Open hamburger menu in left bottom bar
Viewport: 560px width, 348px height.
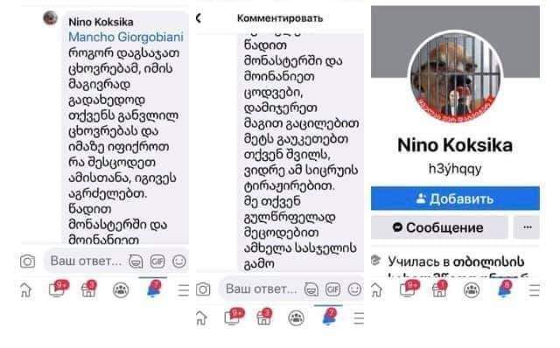(183, 290)
